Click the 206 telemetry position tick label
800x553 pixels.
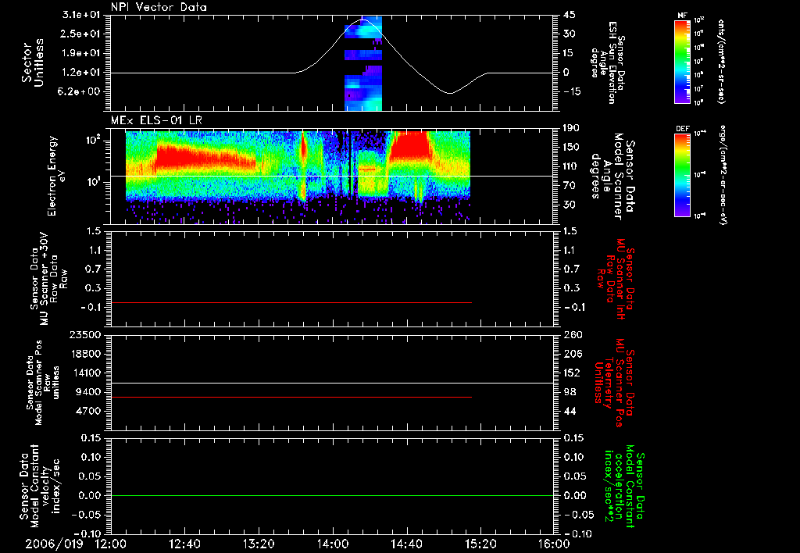[x=573, y=354]
